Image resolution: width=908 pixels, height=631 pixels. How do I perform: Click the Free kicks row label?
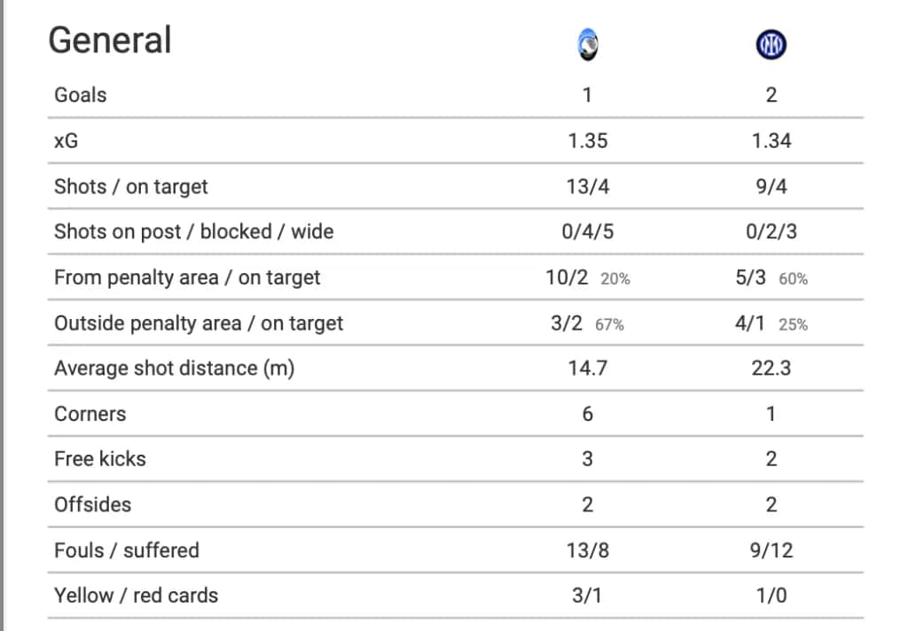point(100,459)
